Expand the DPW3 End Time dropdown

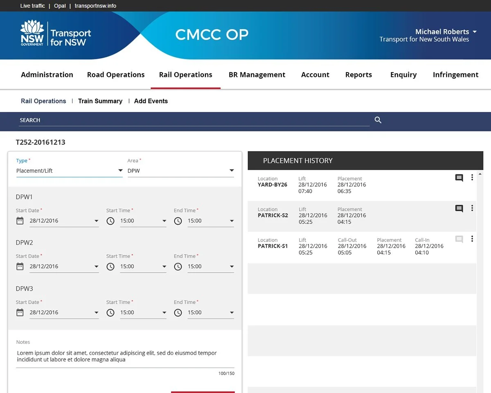232,313
